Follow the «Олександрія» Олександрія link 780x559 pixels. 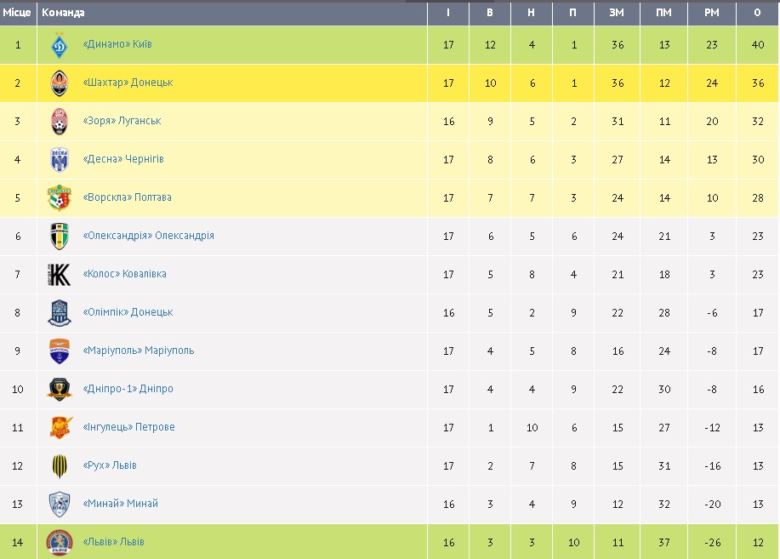coord(148,236)
